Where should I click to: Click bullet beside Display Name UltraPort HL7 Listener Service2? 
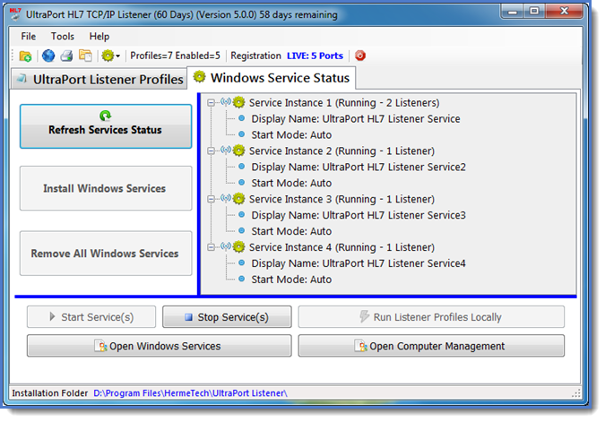(x=241, y=167)
